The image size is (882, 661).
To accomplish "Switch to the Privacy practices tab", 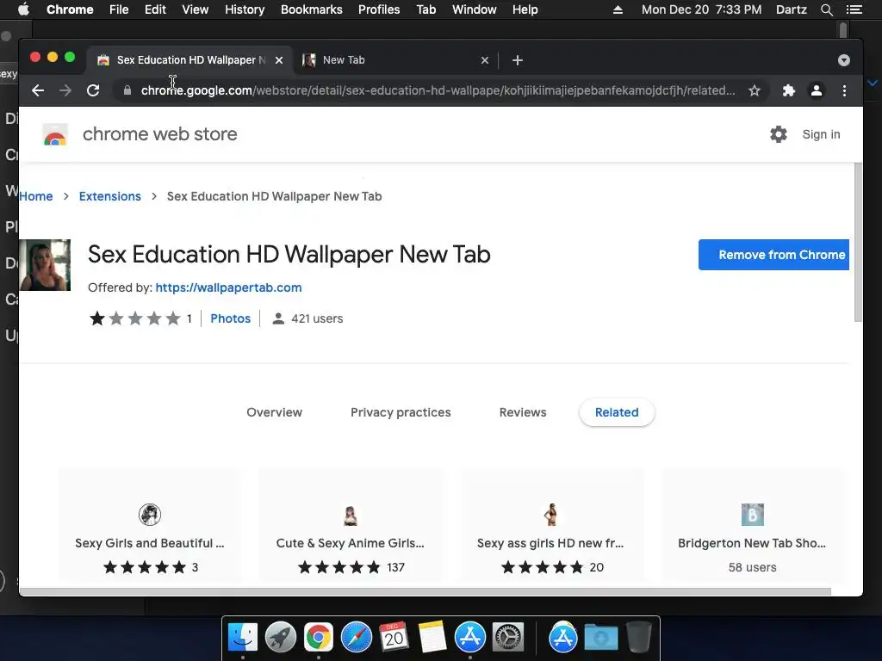I will 401,412.
